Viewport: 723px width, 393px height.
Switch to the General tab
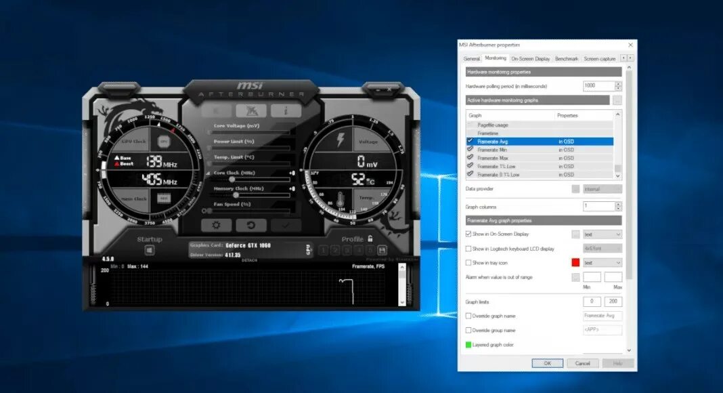472,59
